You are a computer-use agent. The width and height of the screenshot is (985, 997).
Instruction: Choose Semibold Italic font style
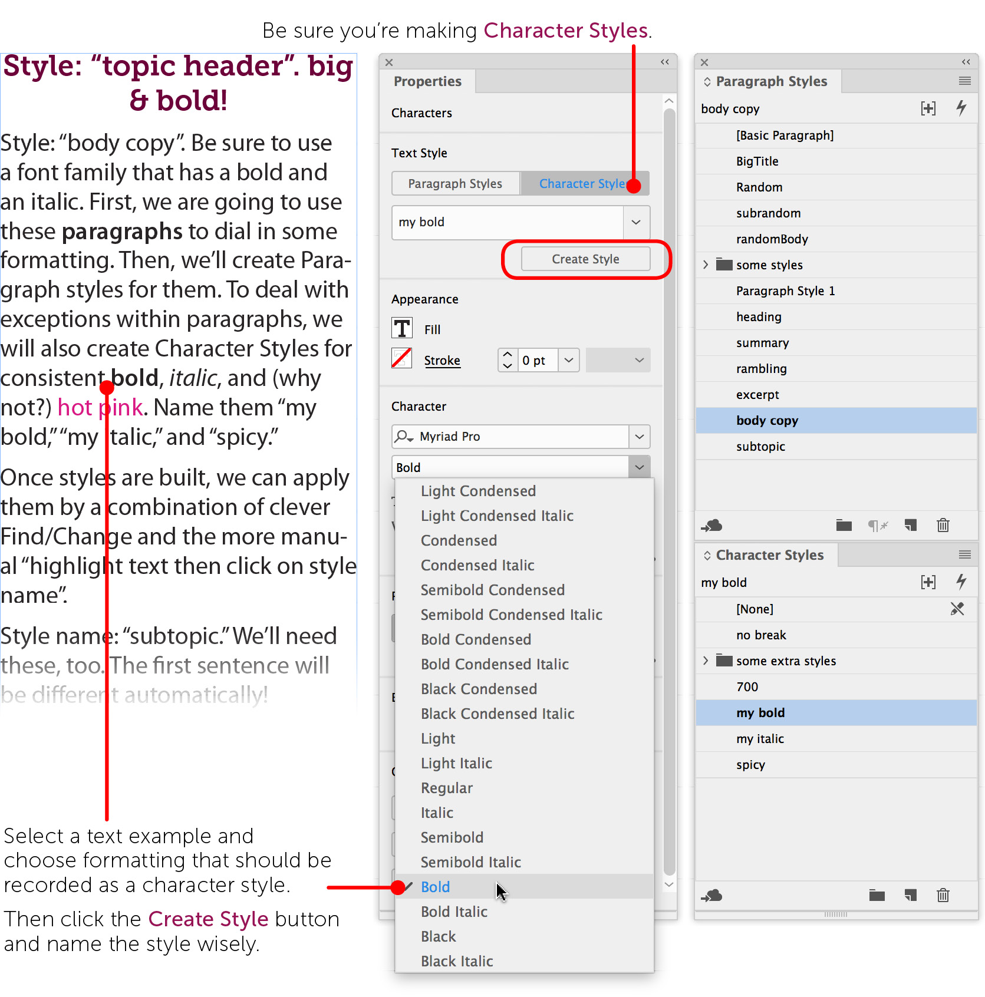(x=524, y=862)
